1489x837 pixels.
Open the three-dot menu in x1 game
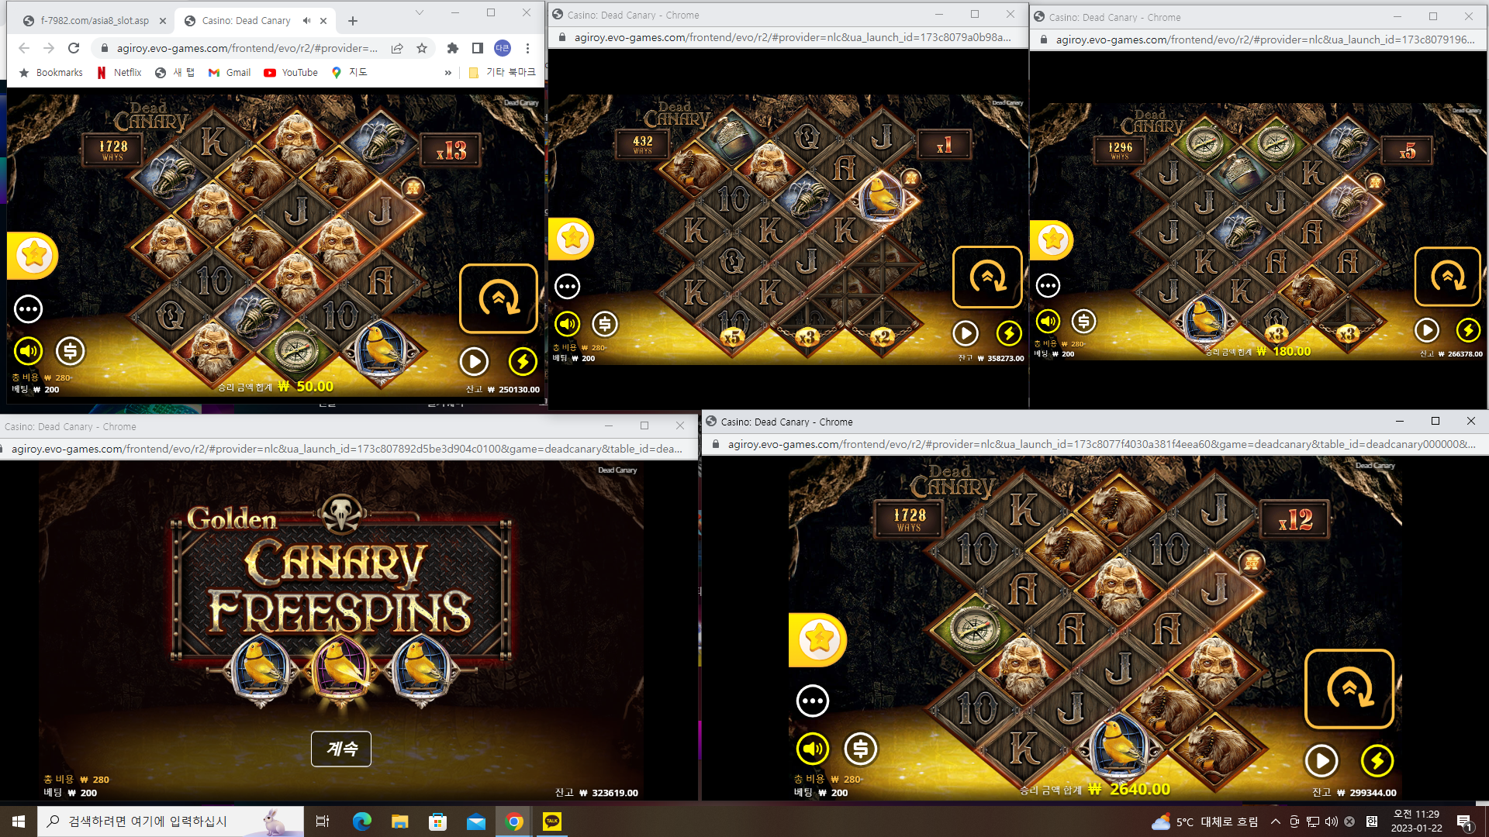tap(568, 287)
